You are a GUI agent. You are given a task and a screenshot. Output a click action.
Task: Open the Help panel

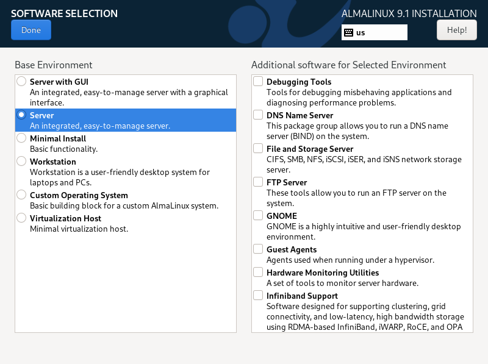pyautogui.click(x=456, y=29)
